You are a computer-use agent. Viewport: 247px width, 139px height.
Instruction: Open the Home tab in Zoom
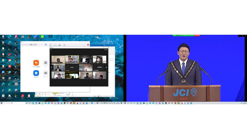point(46,45)
